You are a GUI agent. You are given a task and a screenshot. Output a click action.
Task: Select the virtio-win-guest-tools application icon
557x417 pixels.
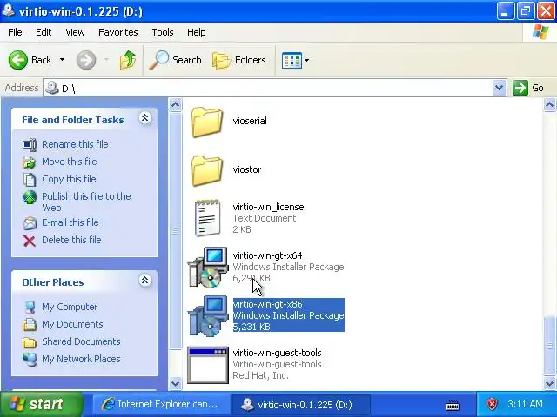point(208,365)
